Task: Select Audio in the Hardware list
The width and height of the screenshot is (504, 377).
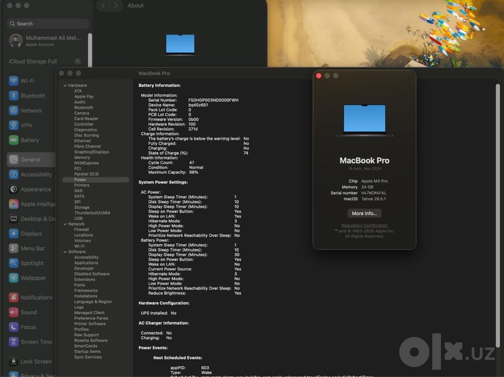Action: point(80,102)
